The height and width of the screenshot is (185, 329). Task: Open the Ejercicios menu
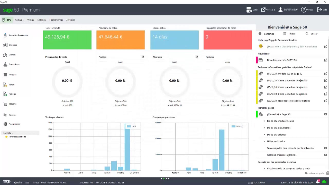[x=70, y=20]
